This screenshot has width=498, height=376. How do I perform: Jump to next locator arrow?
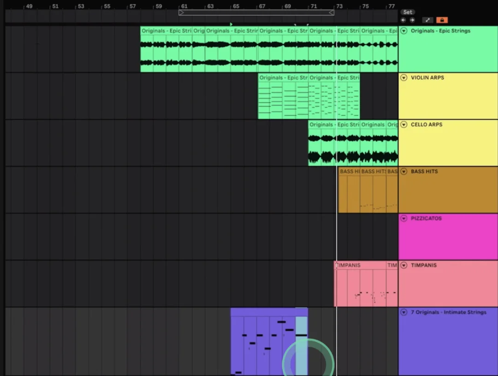[x=412, y=20]
